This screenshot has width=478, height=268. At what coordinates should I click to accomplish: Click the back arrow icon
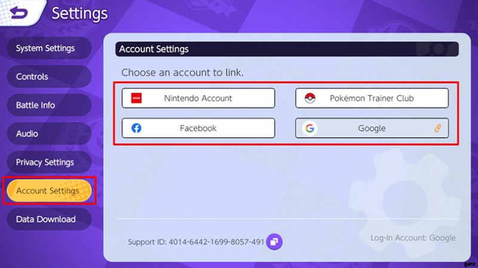[x=19, y=12]
